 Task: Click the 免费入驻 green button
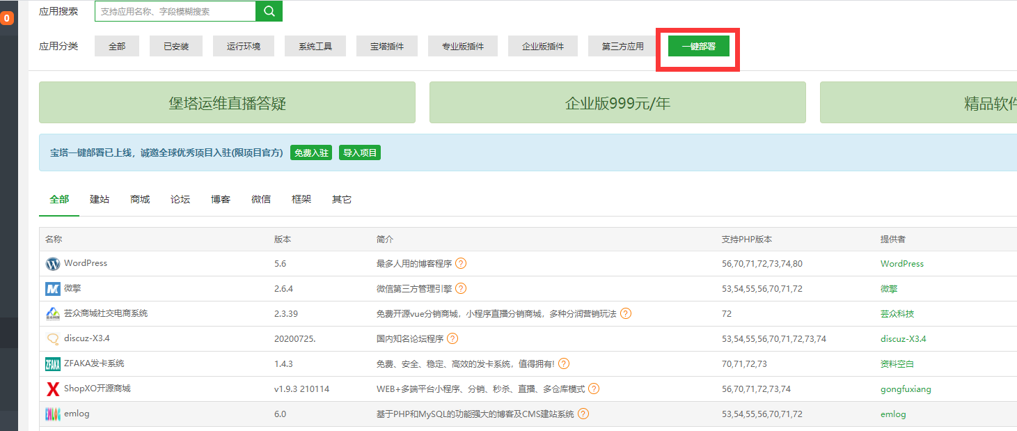coord(311,153)
